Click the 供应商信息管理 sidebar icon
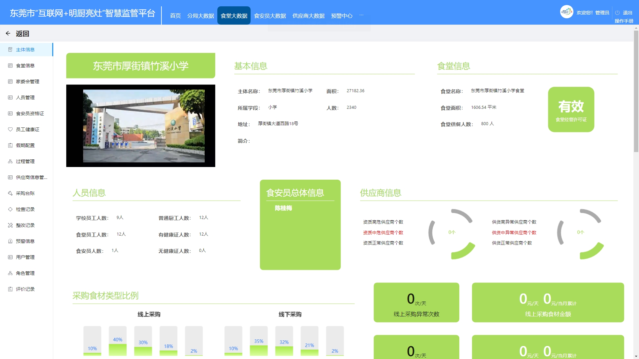 click(x=10, y=177)
